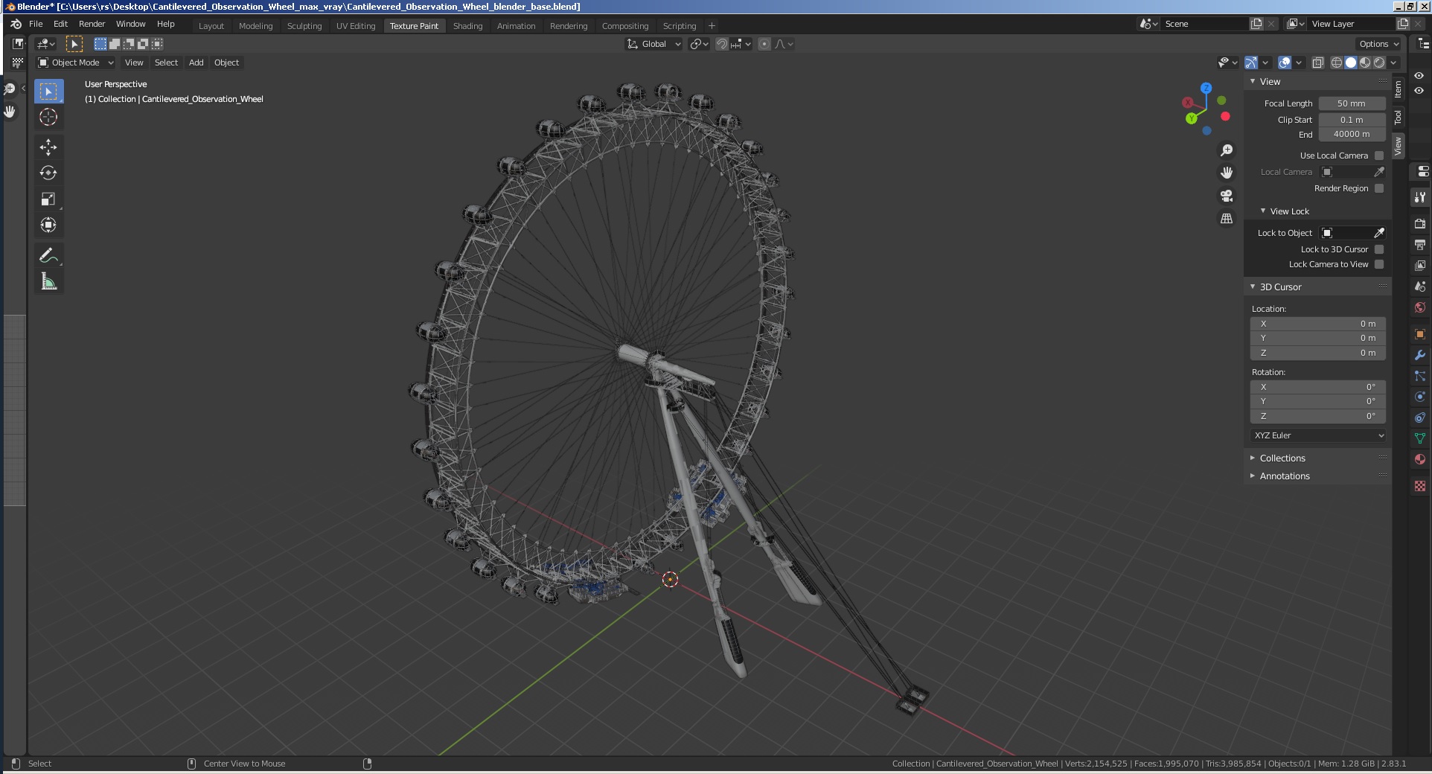
Task: Click New Scene duplicate icon
Action: tap(1256, 24)
